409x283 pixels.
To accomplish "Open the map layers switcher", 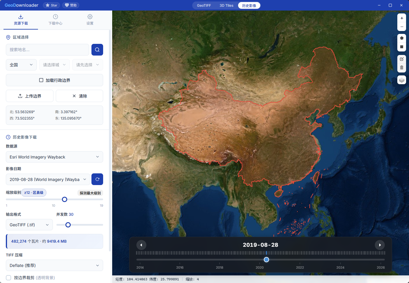I will 402,80.
